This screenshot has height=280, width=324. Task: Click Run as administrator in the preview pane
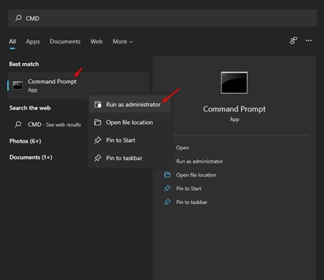point(200,161)
